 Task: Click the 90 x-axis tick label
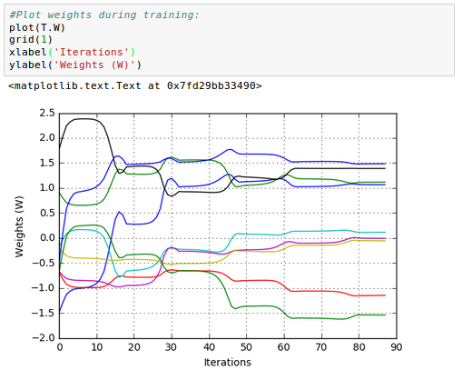pyautogui.click(x=396, y=347)
